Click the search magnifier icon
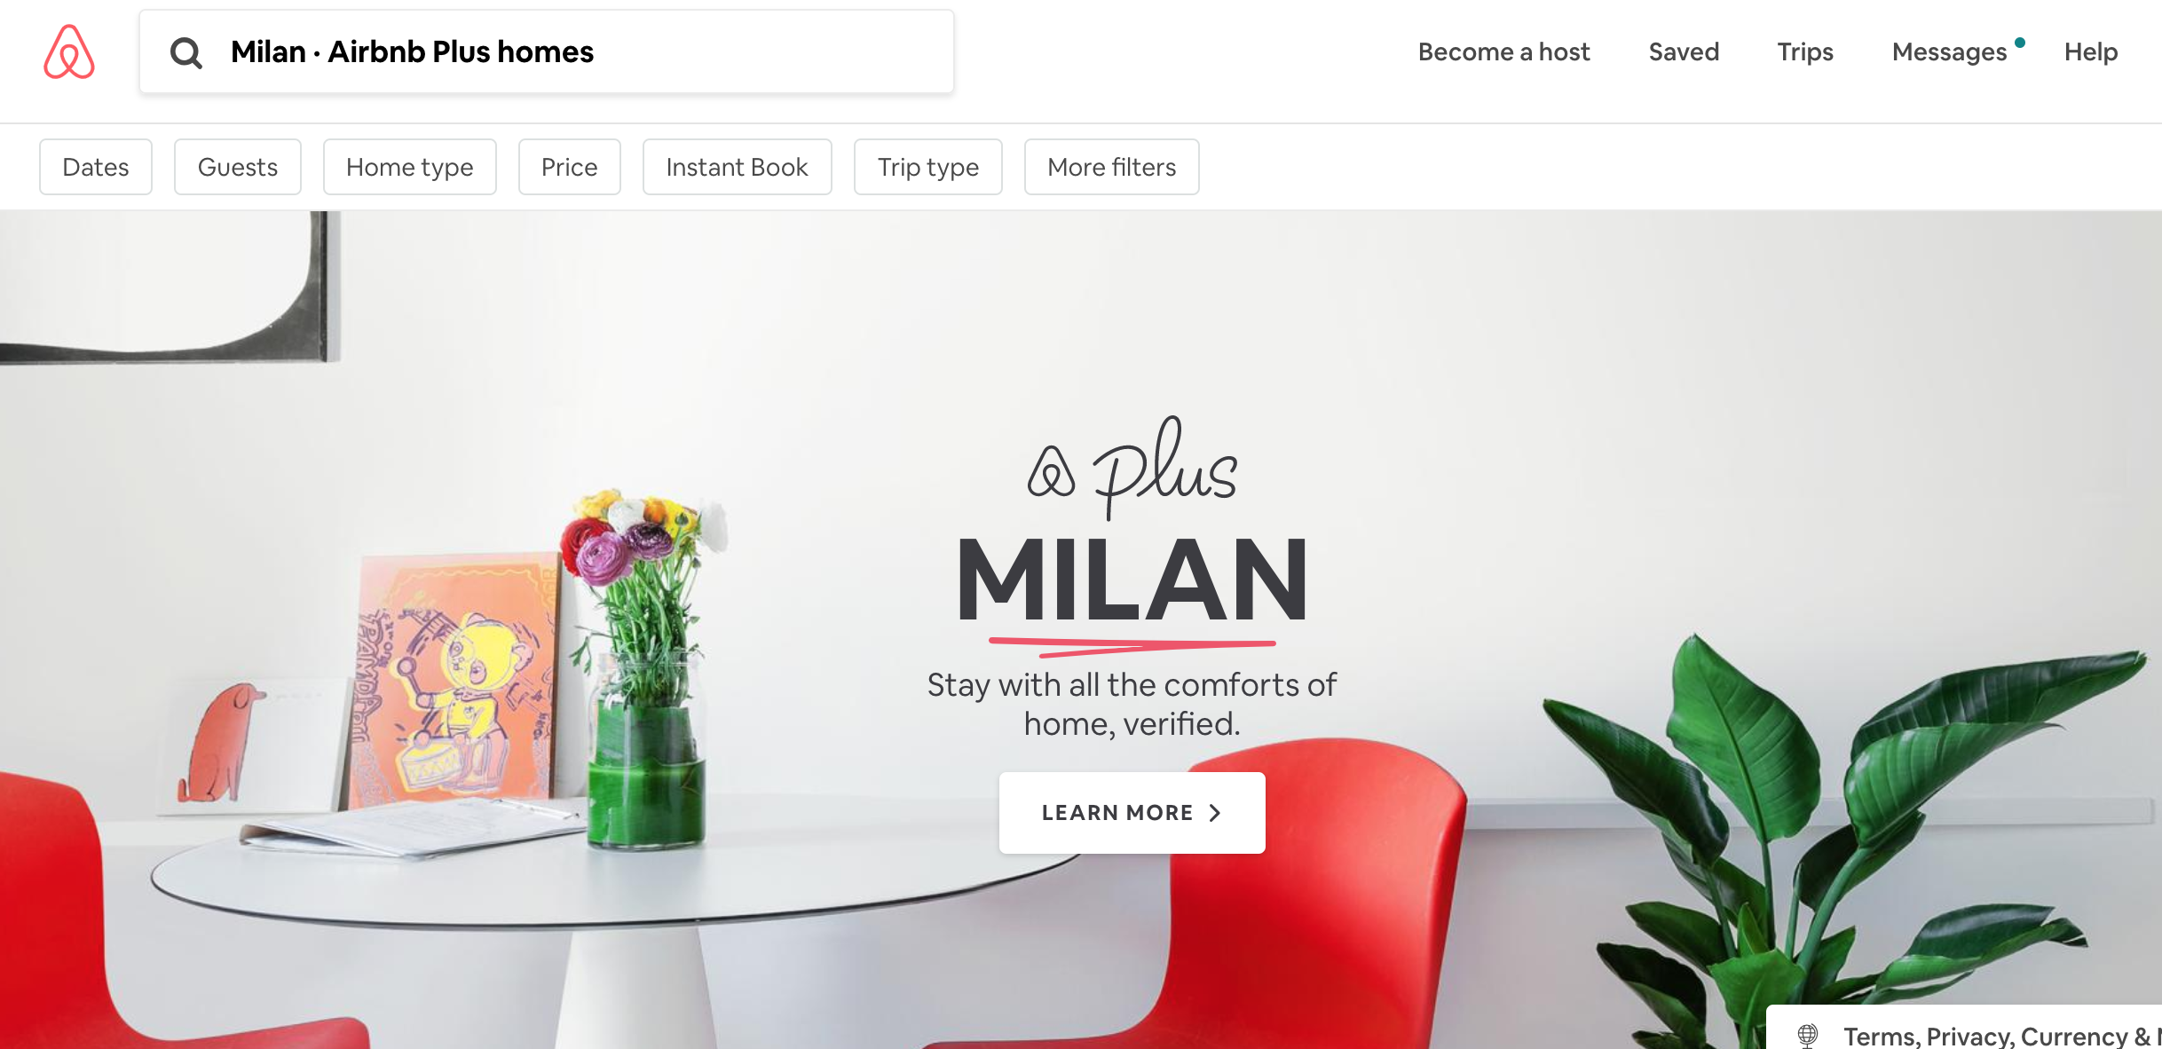Viewport: 2162px width, 1049px height. pyautogui.click(x=185, y=52)
